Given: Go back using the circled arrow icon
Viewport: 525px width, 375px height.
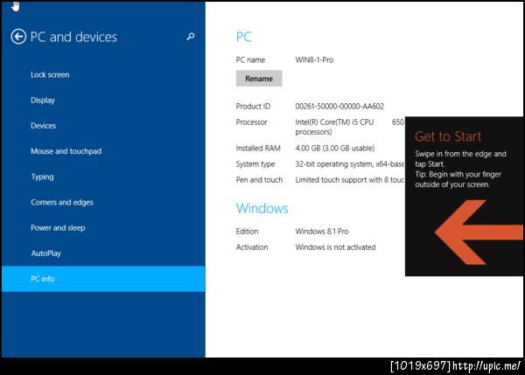Looking at the screenshot, I should click(18, 37).
